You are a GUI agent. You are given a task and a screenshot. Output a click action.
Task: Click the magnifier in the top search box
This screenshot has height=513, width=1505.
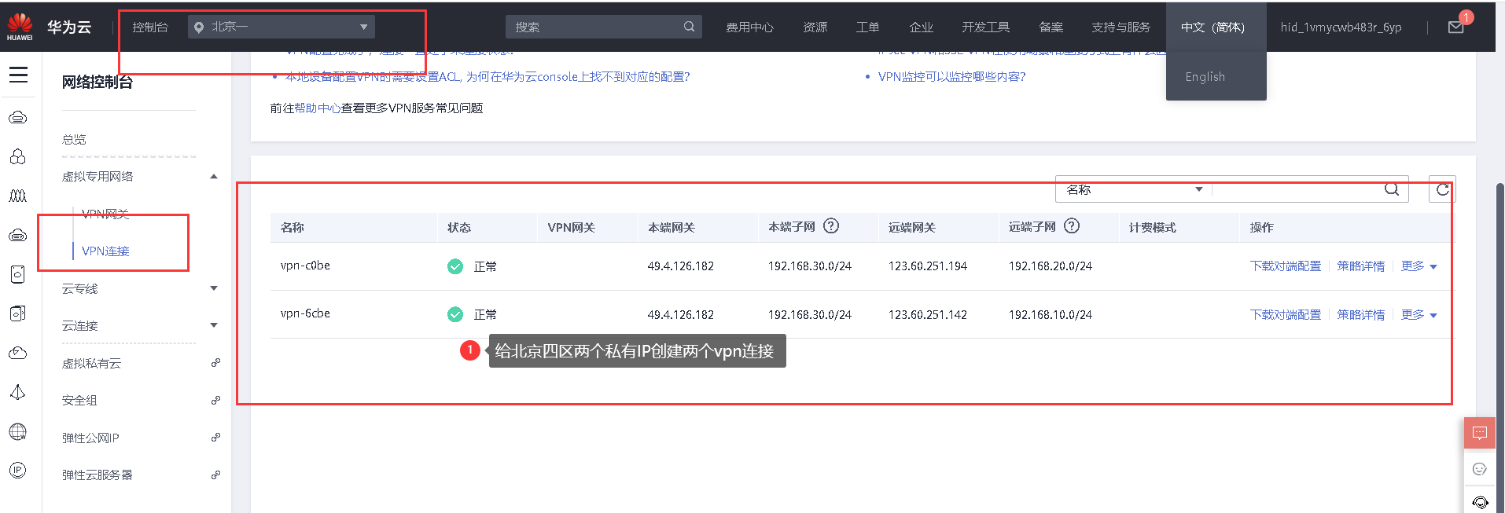coord(689,27)
